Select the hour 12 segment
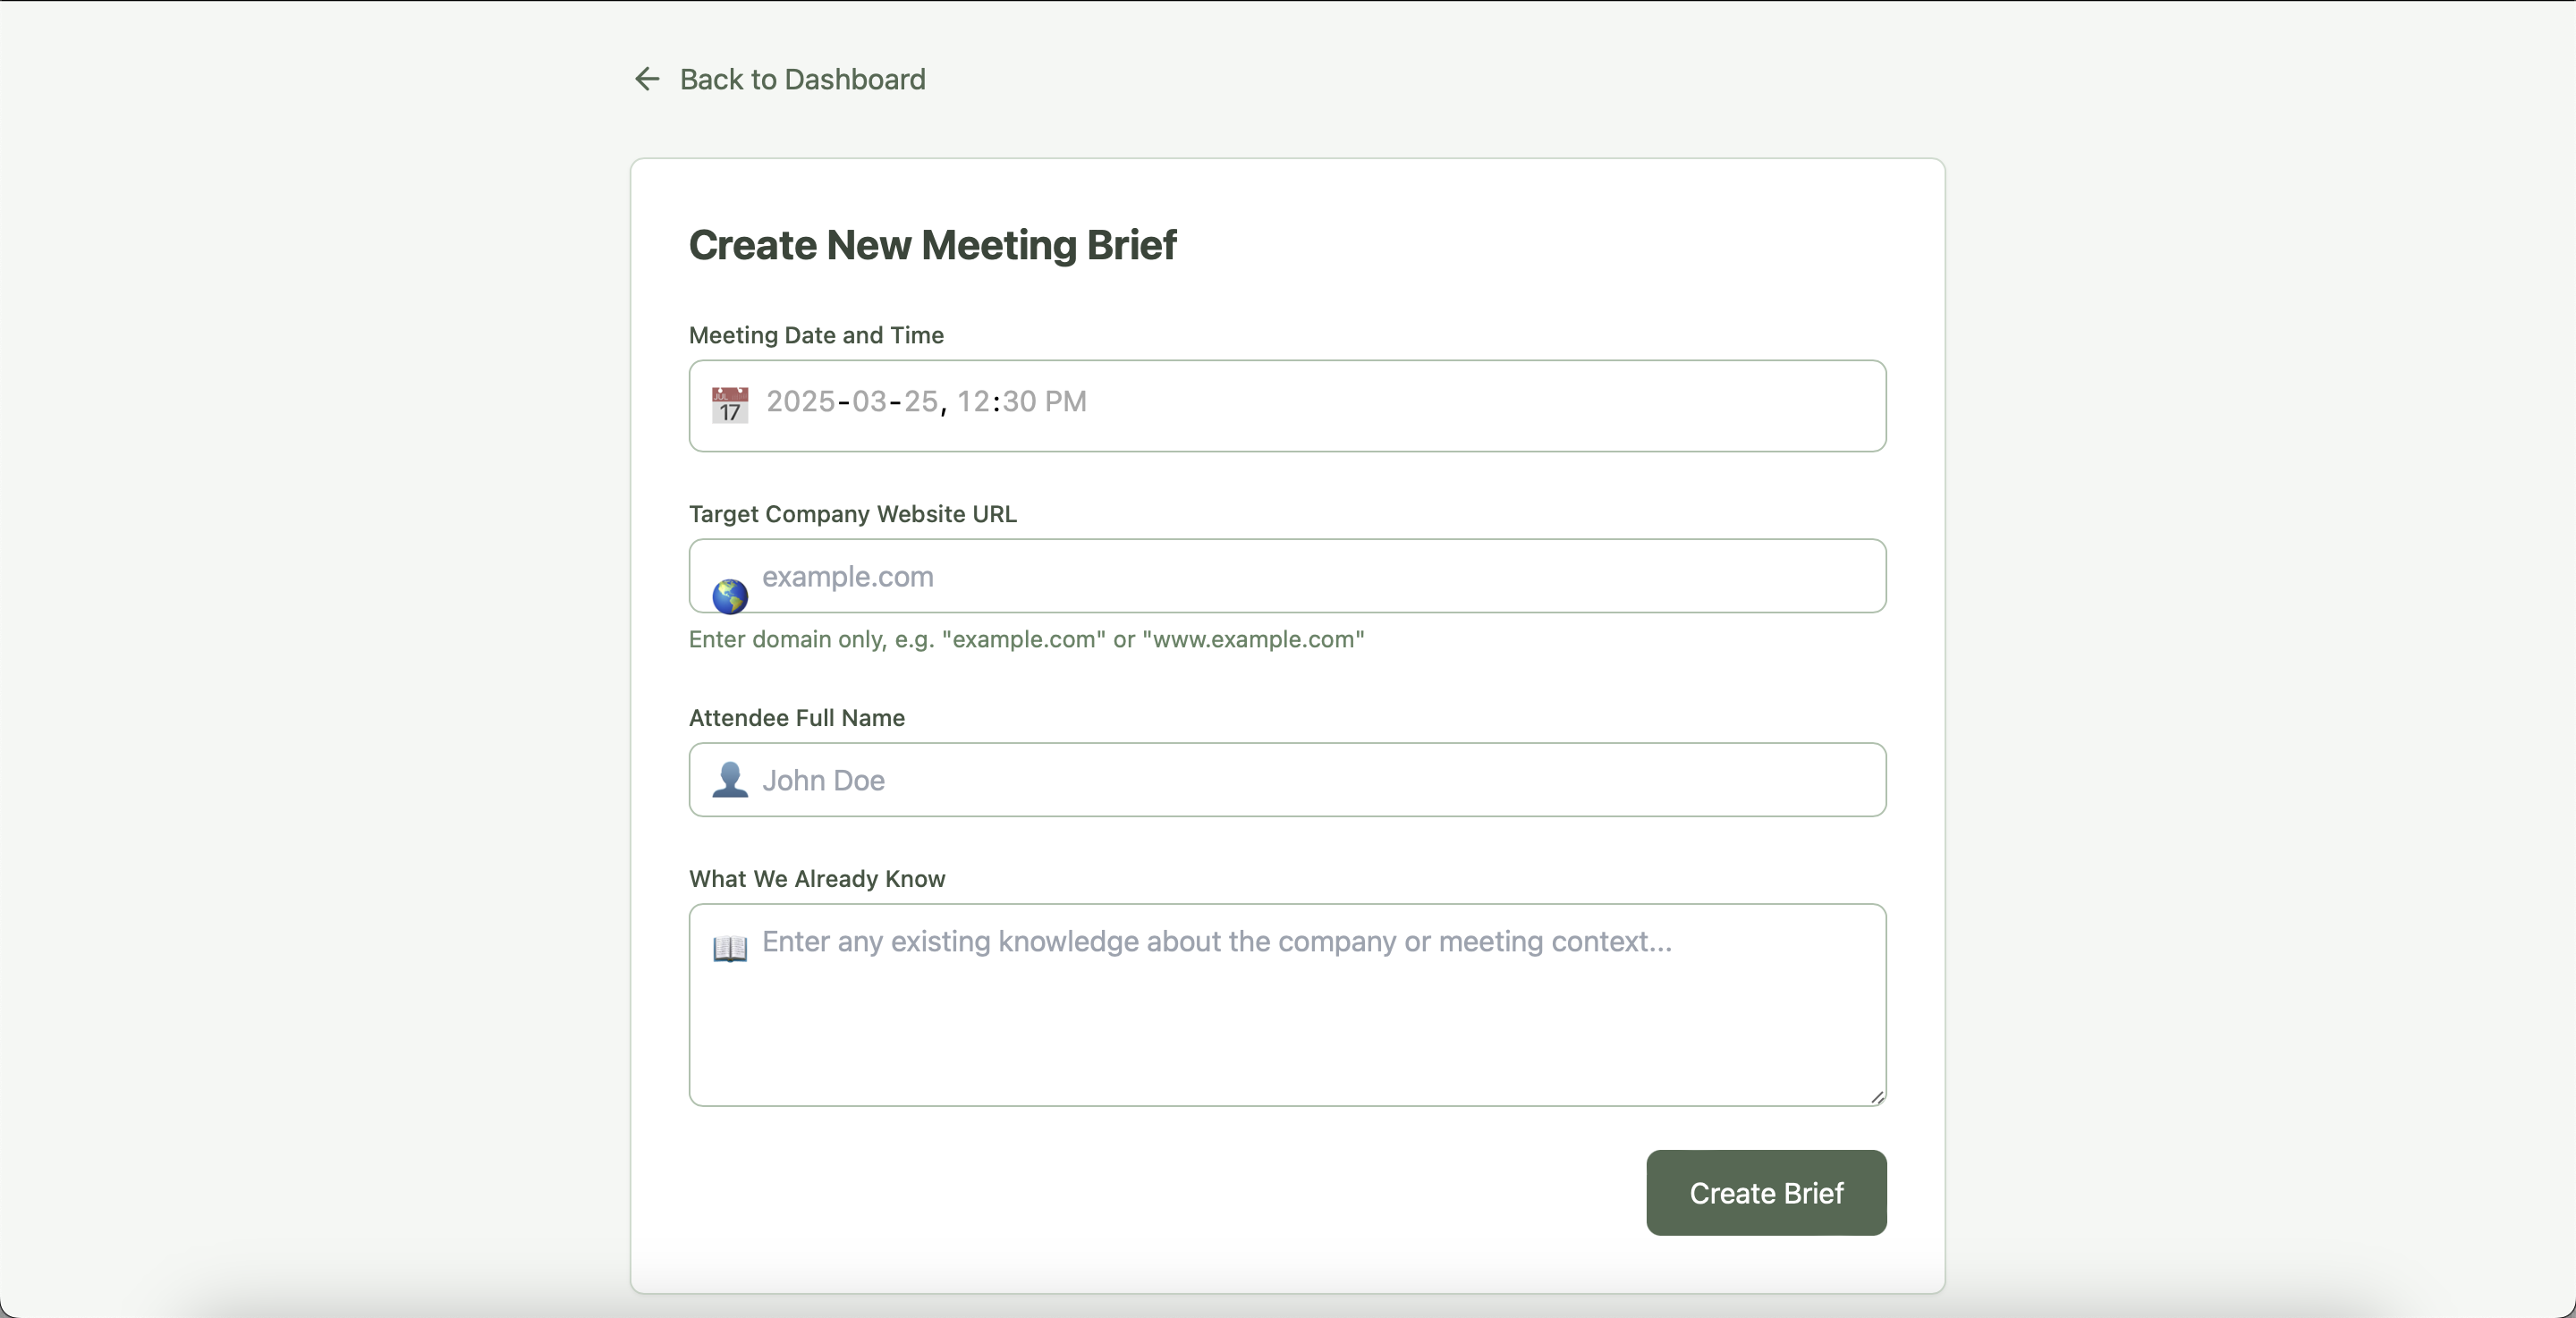 tap(973, 402)
